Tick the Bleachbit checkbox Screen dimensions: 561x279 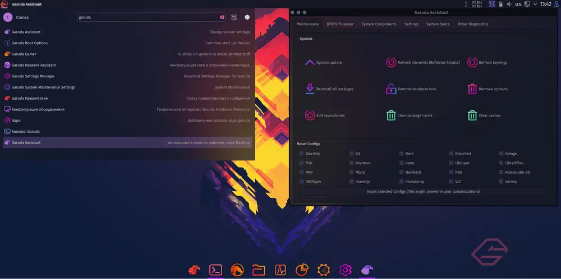(x=451, y=154)
